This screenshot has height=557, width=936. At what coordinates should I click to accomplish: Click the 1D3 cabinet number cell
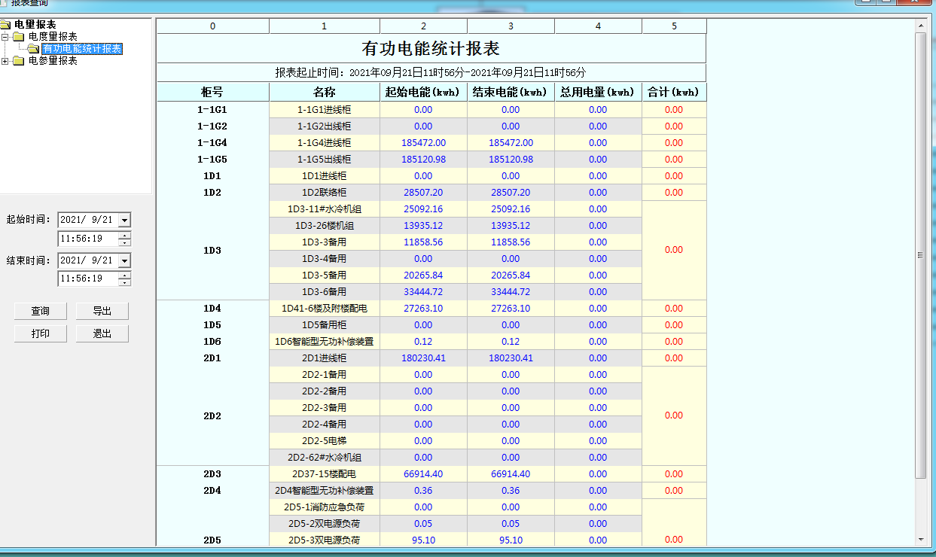212,251
